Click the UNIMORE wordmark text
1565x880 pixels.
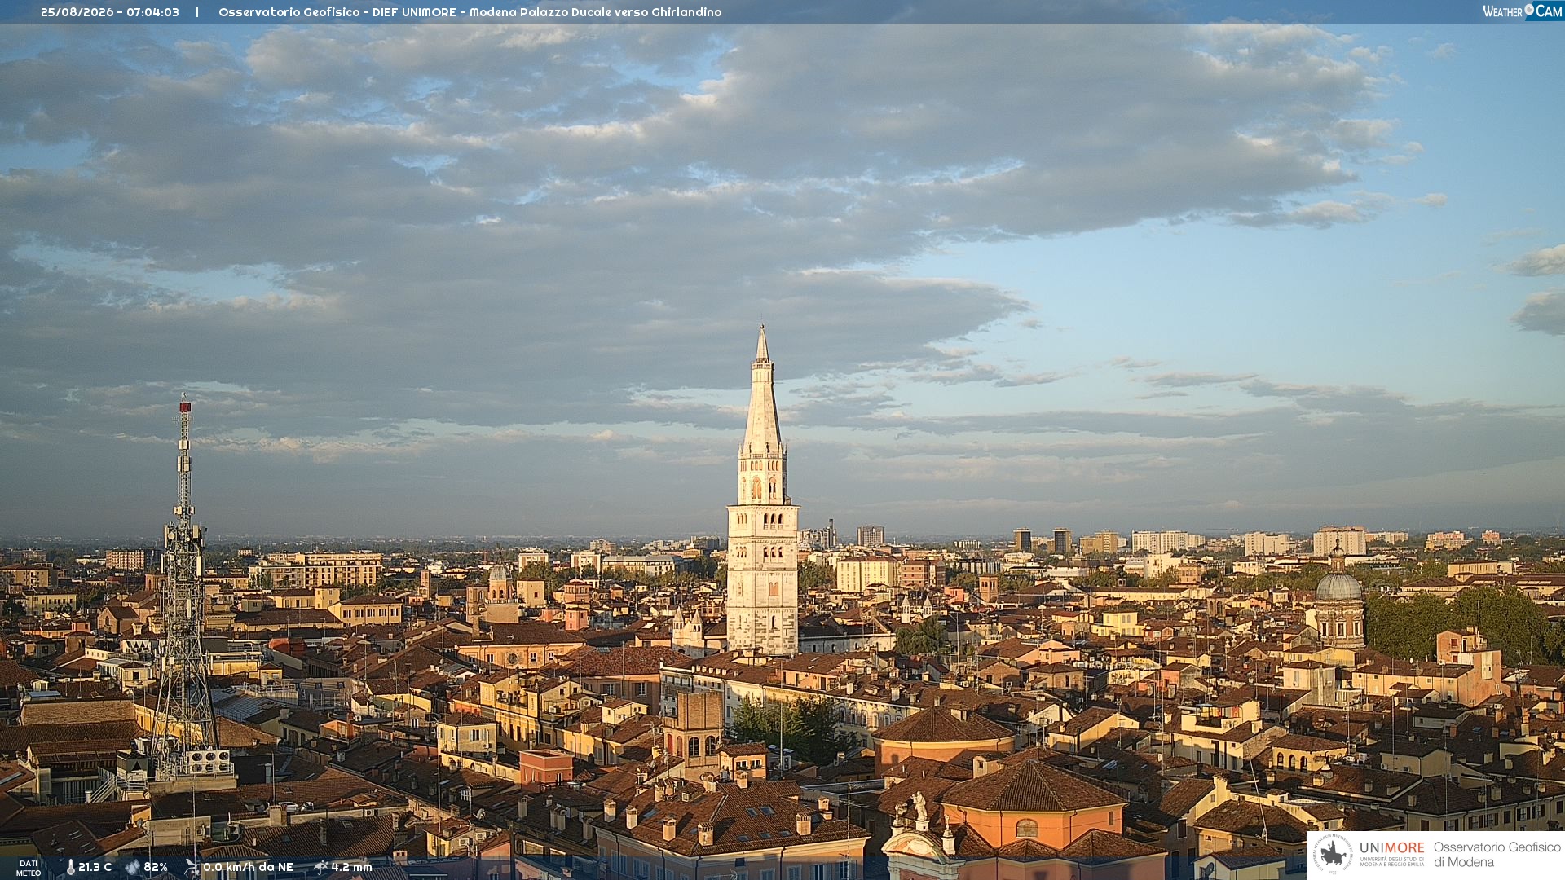click(1391, 847)
